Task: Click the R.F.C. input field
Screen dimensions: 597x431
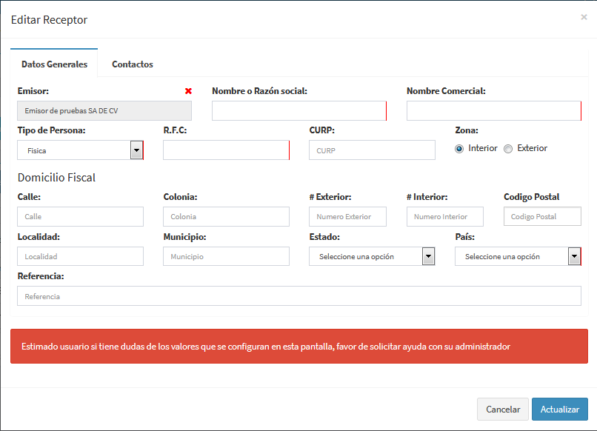Action: 226,150
